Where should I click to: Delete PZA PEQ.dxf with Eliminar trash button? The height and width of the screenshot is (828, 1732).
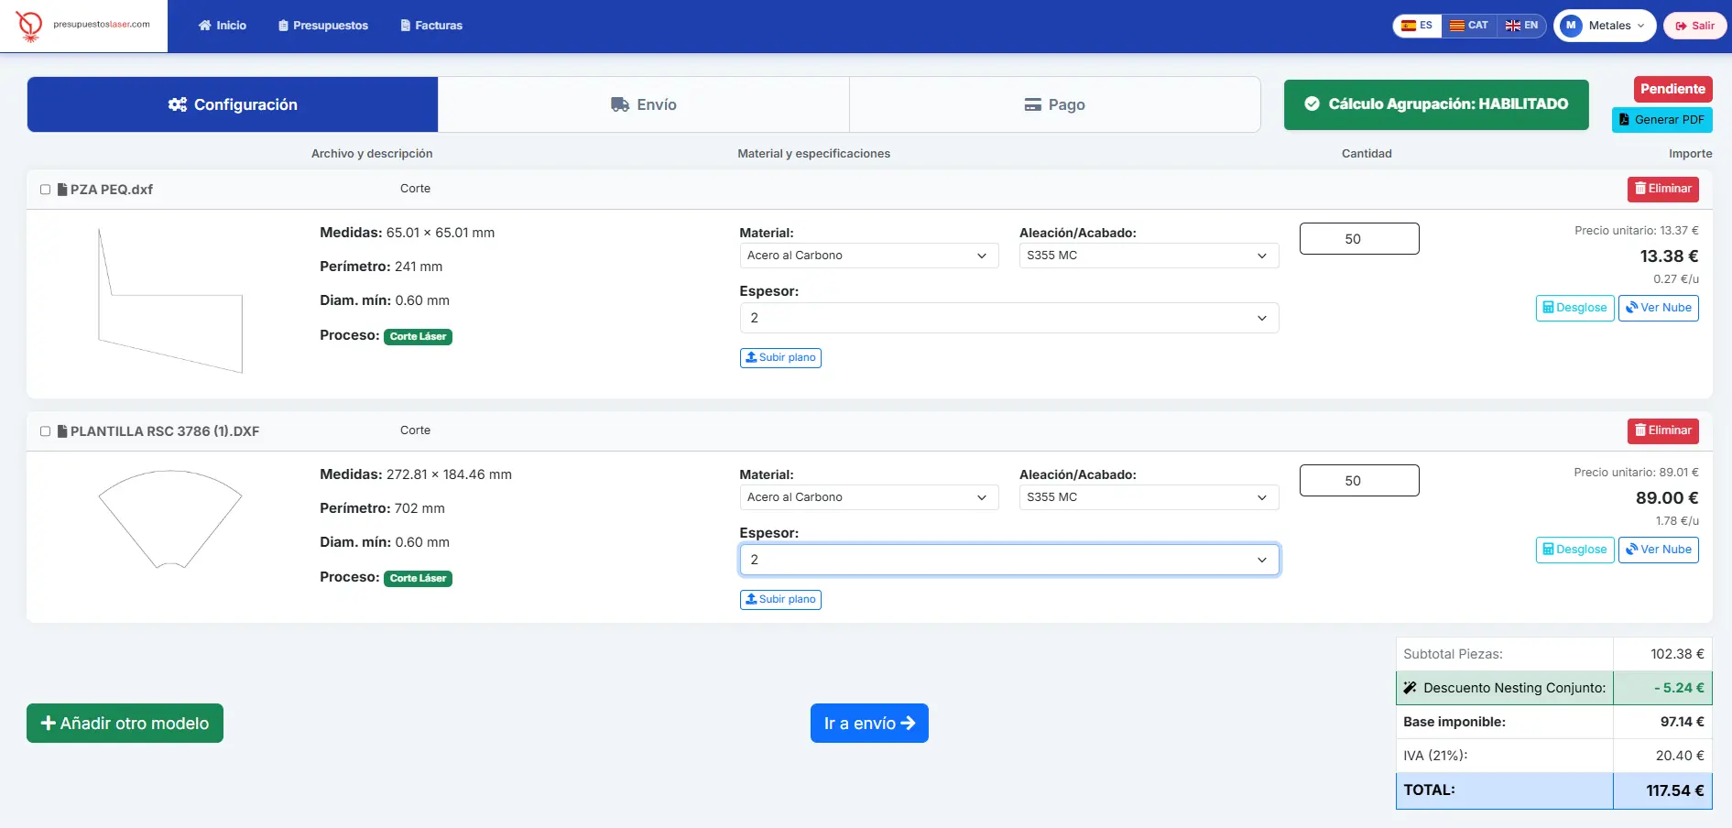[1662, 190]
